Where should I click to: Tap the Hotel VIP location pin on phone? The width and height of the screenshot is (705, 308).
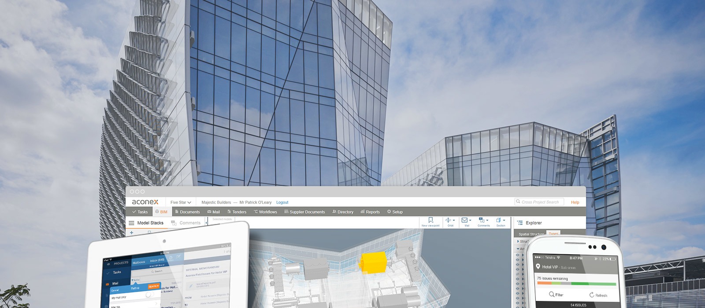coord(538,267)
